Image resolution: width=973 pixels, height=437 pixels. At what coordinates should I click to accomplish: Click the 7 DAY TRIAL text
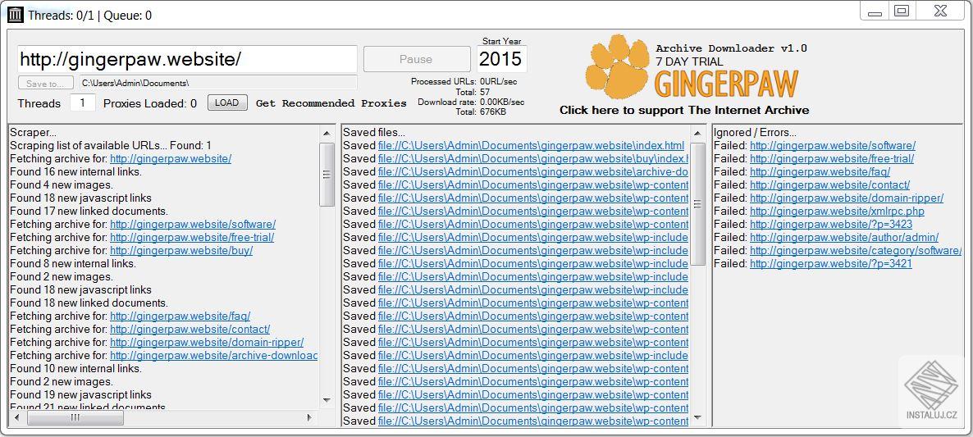click(x=689, y=62)
